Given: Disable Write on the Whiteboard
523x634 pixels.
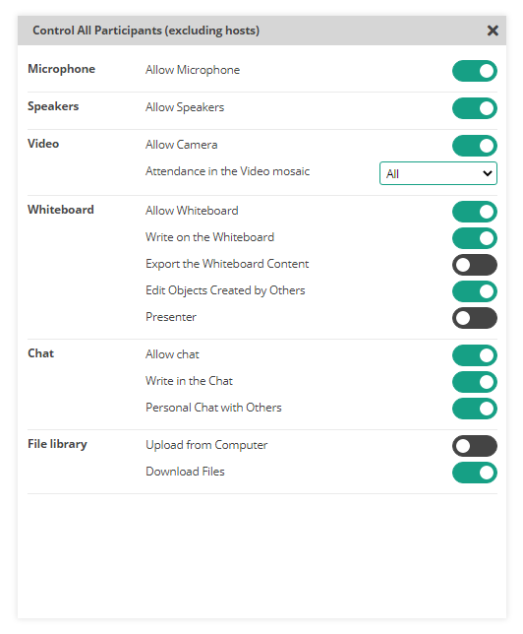Looking at the screenshot, I should pyautogui.click(x=475, y=238).
